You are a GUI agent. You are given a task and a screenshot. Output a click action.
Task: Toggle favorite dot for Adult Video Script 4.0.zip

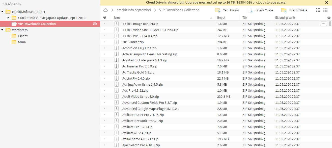click(105, 96)
